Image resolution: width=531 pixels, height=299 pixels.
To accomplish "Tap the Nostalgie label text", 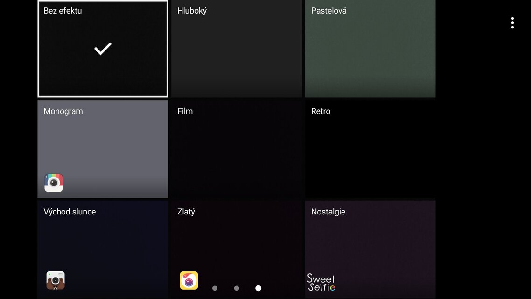I will (x=328, y=212).
